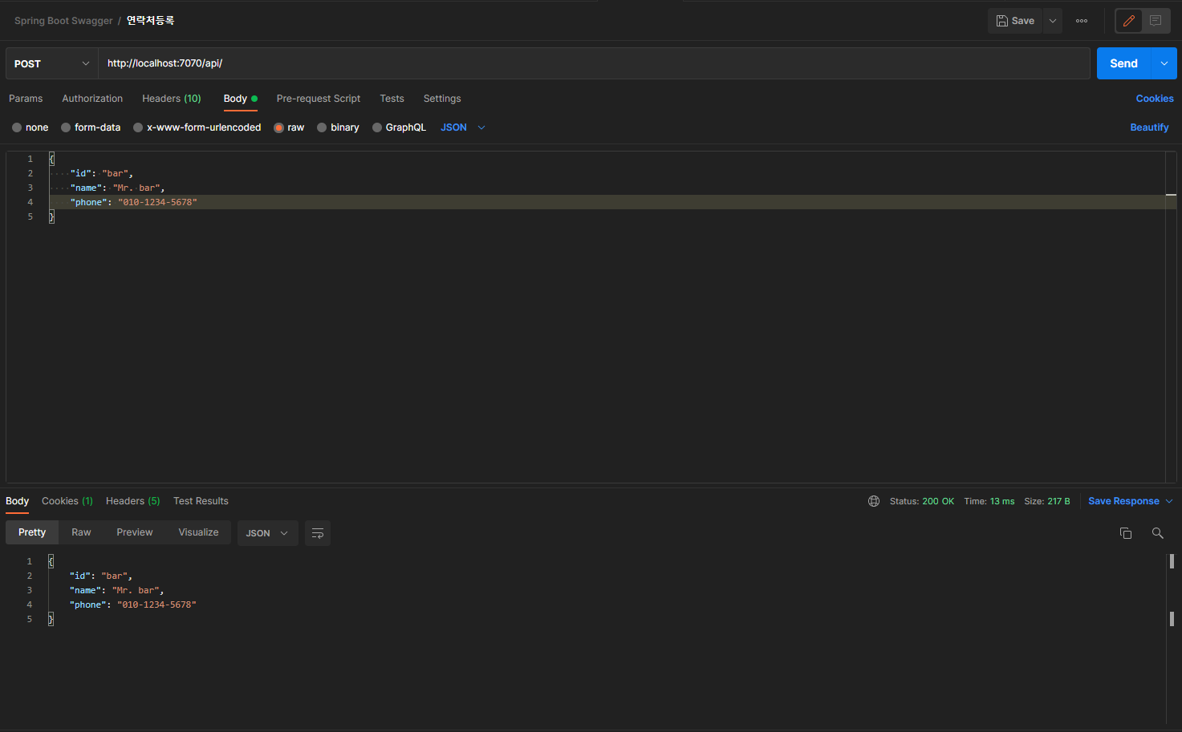Select the none body type
Viewport: 1182px width, 732px height.
(x=30, y=127)
